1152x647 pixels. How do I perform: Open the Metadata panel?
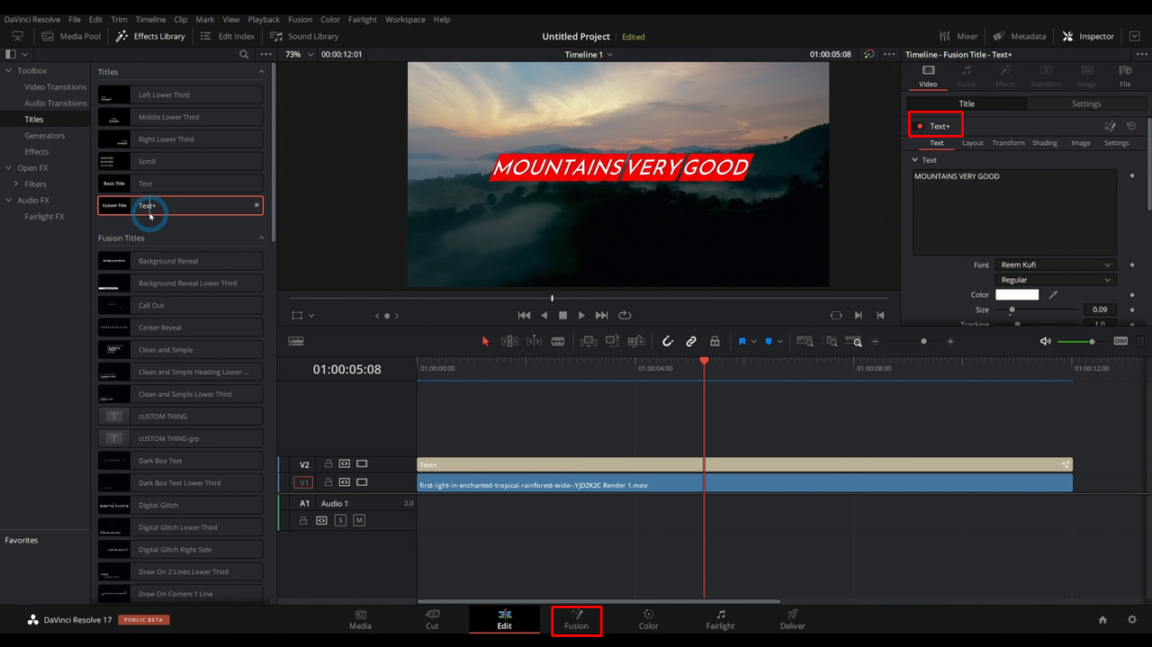click(x=1019, y=36)
